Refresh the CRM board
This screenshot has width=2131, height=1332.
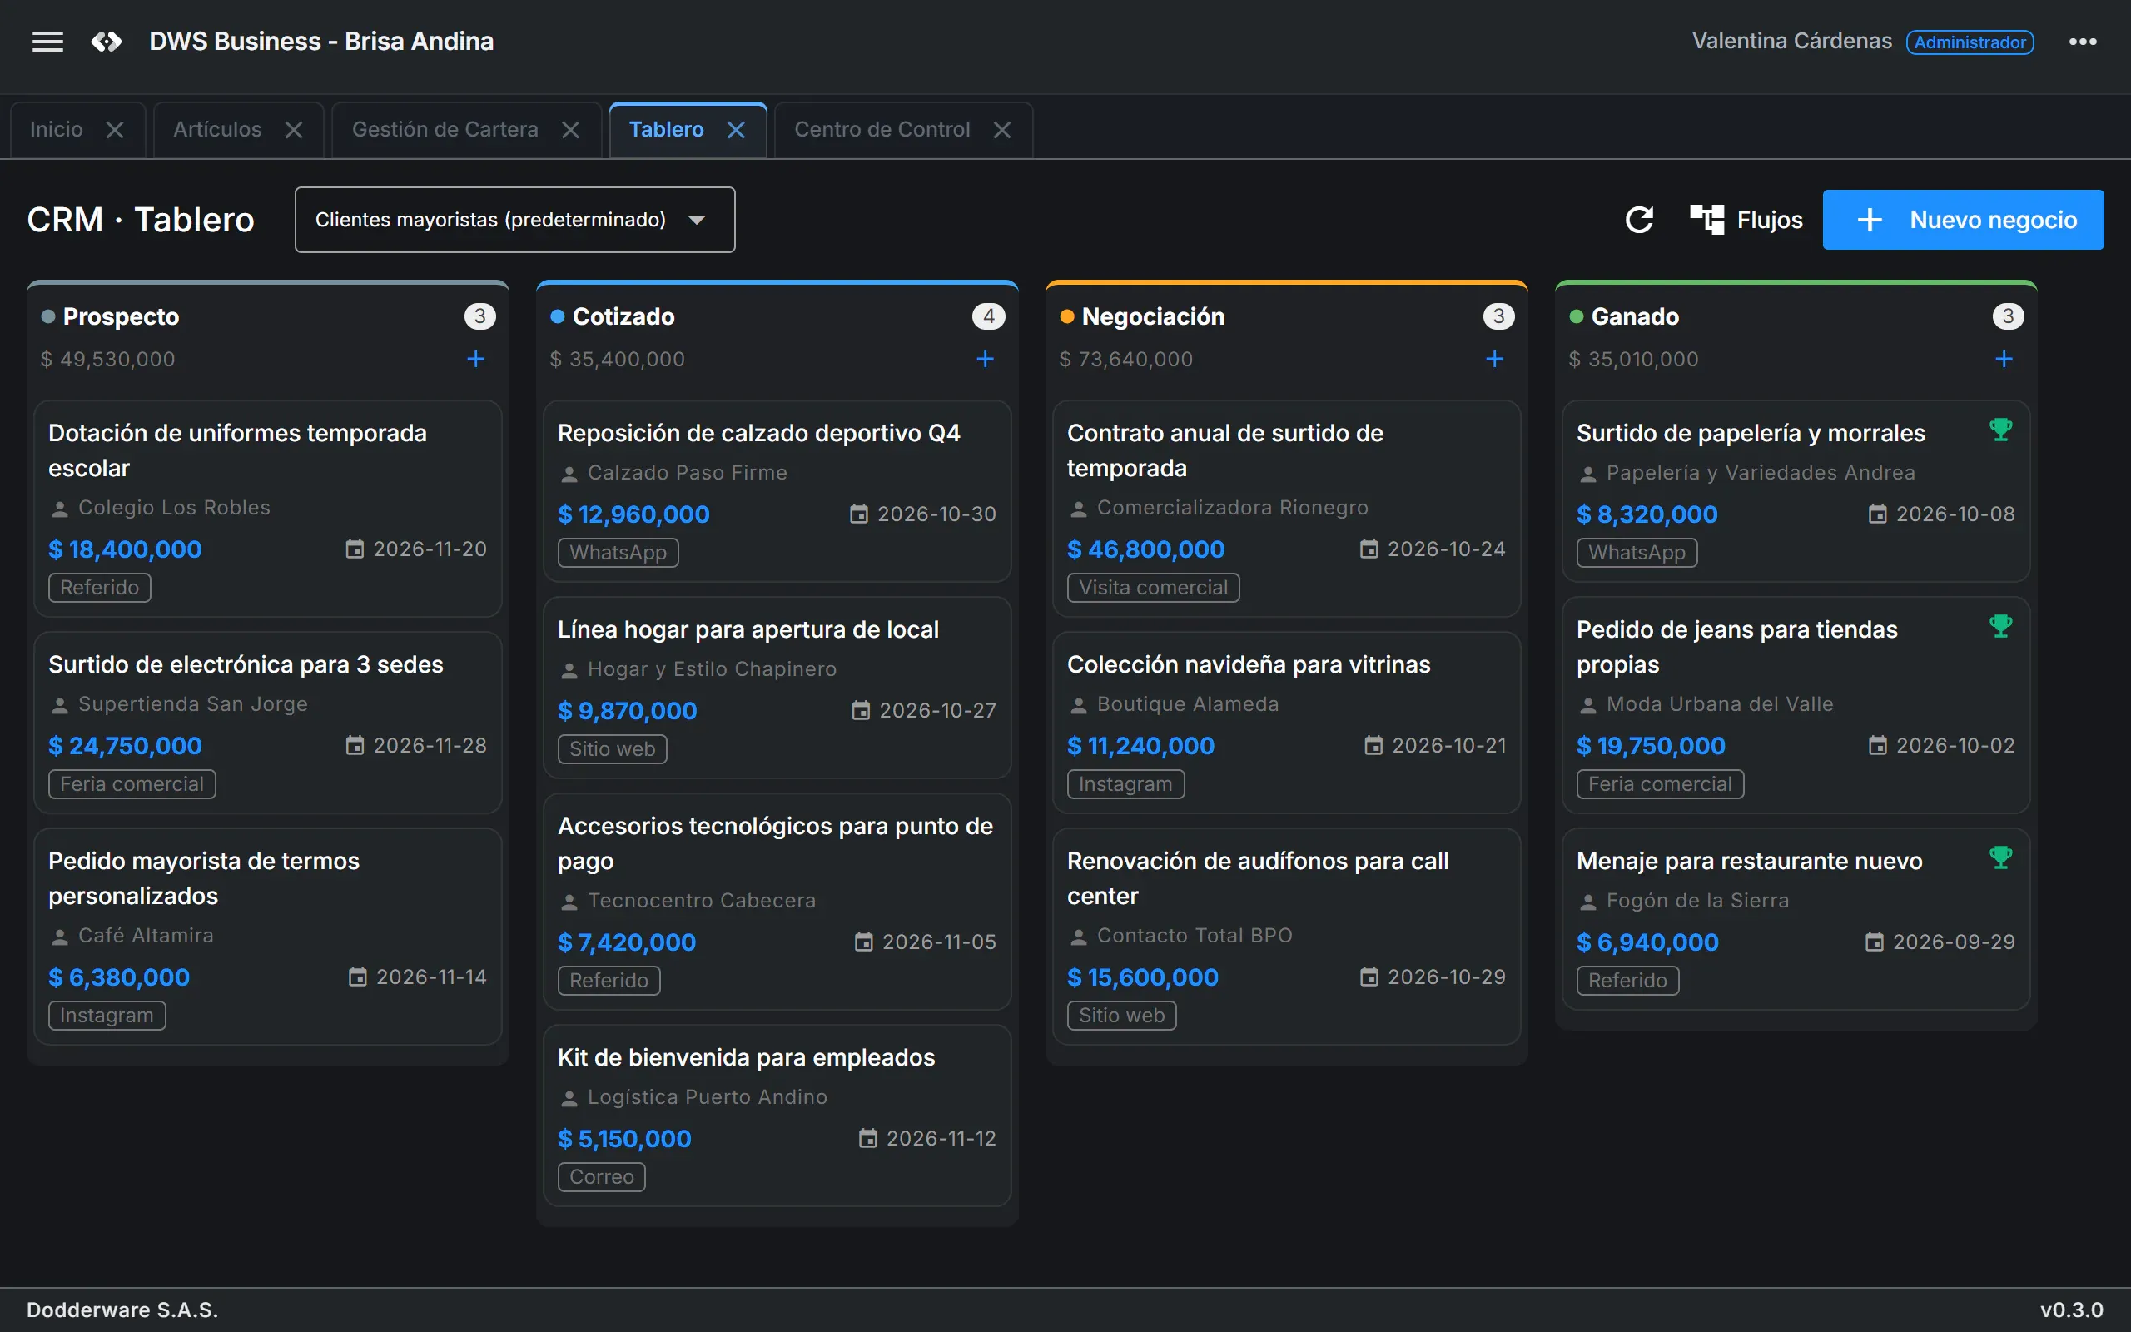1639,219
